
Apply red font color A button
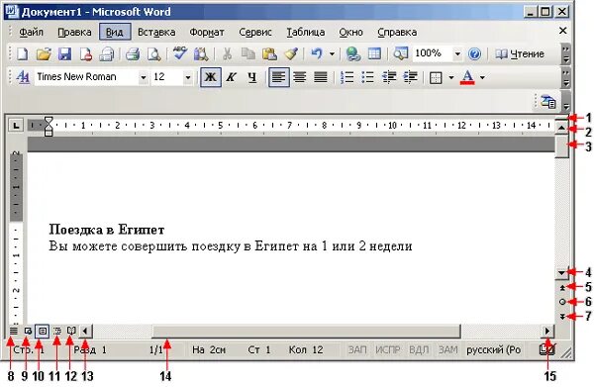pyautogui.click(x=467, y=77)
